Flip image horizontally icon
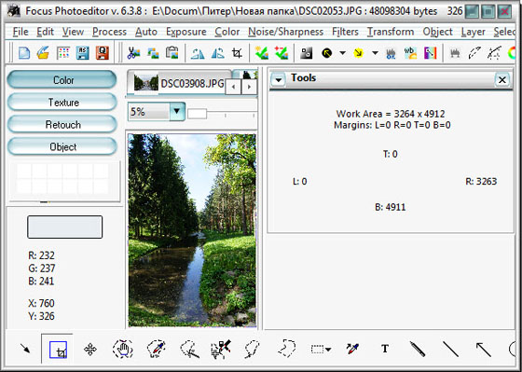 click(x=198, y=53)
